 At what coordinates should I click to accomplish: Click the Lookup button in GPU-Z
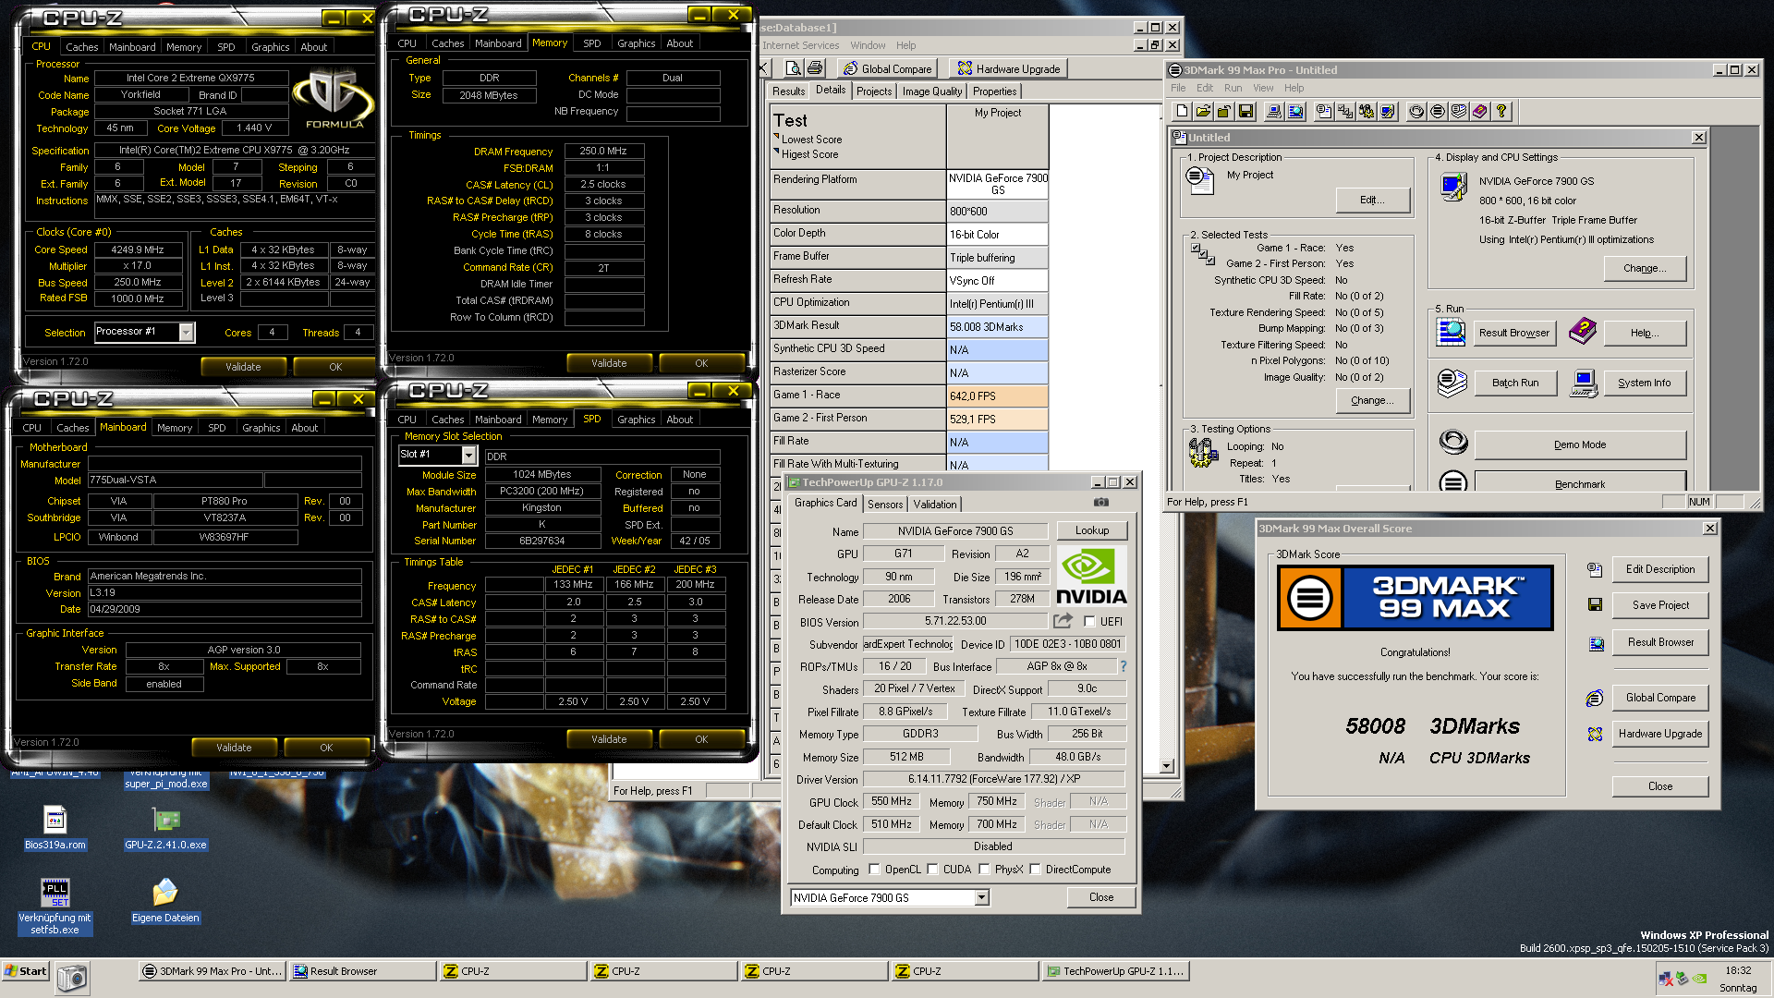point(1092,530)
